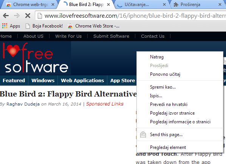The width and height of the screenshot is (226, 164).
Task: Select Ispis... menu entry
Action: (x=180, y=96)
